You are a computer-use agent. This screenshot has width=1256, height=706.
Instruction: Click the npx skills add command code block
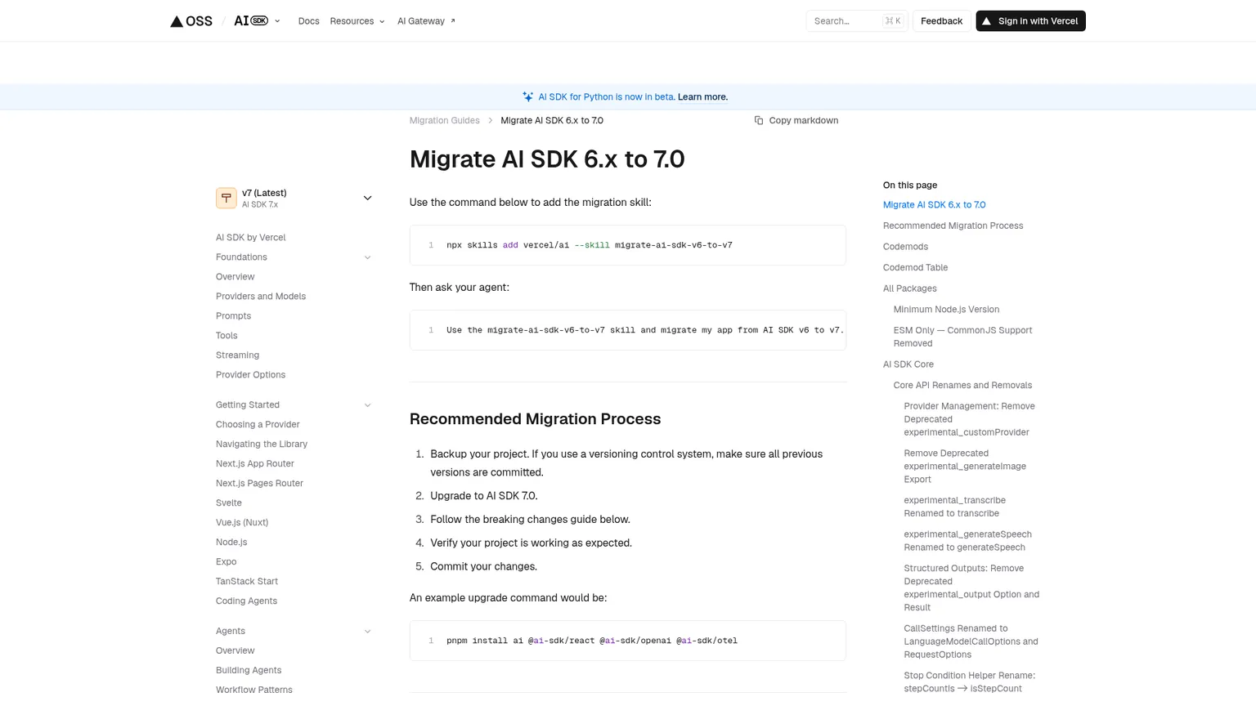[x=628, y=245]
